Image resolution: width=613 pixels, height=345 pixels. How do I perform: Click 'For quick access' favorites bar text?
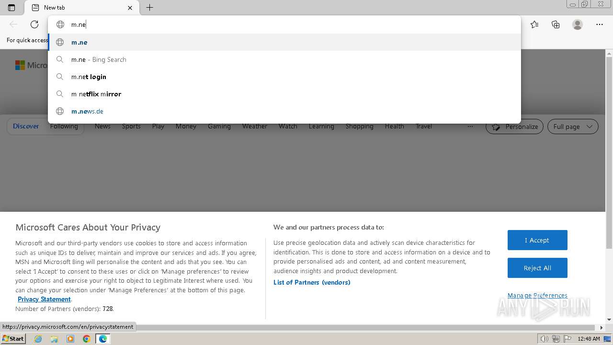(27, 40)
